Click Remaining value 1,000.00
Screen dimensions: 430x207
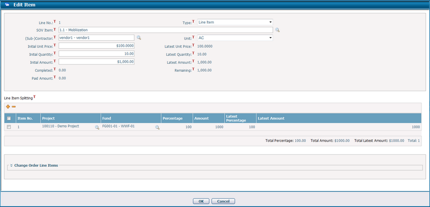[204, 70]
